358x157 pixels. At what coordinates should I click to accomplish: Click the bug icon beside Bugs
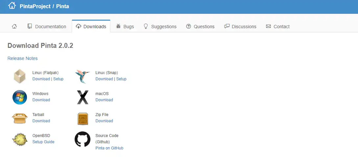click(x=118, y=26)
